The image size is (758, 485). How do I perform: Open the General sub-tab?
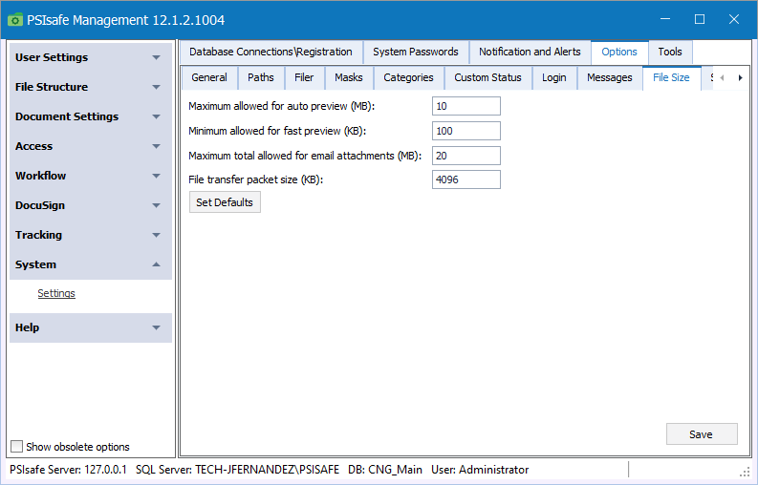coord(209,77)
